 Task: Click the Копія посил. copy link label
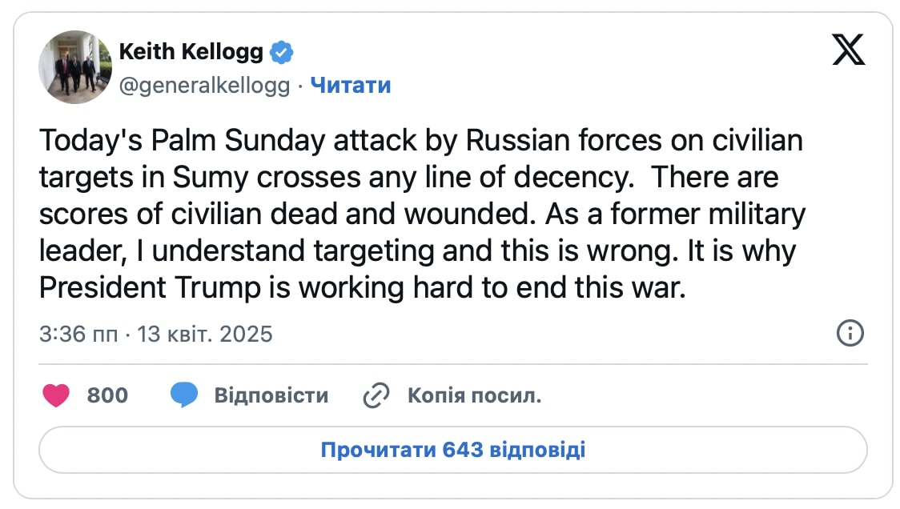[x=474, y=395]
